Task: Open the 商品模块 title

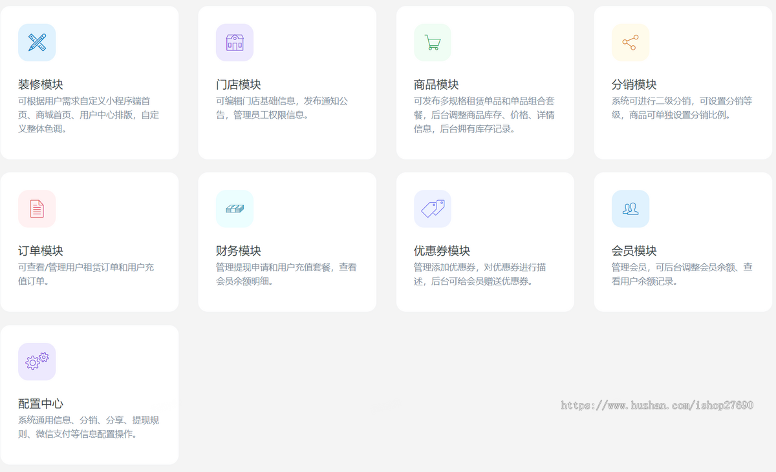Action: click(x=436, y=85)
